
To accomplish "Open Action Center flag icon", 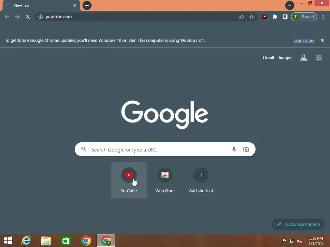I will click(284, 241).
